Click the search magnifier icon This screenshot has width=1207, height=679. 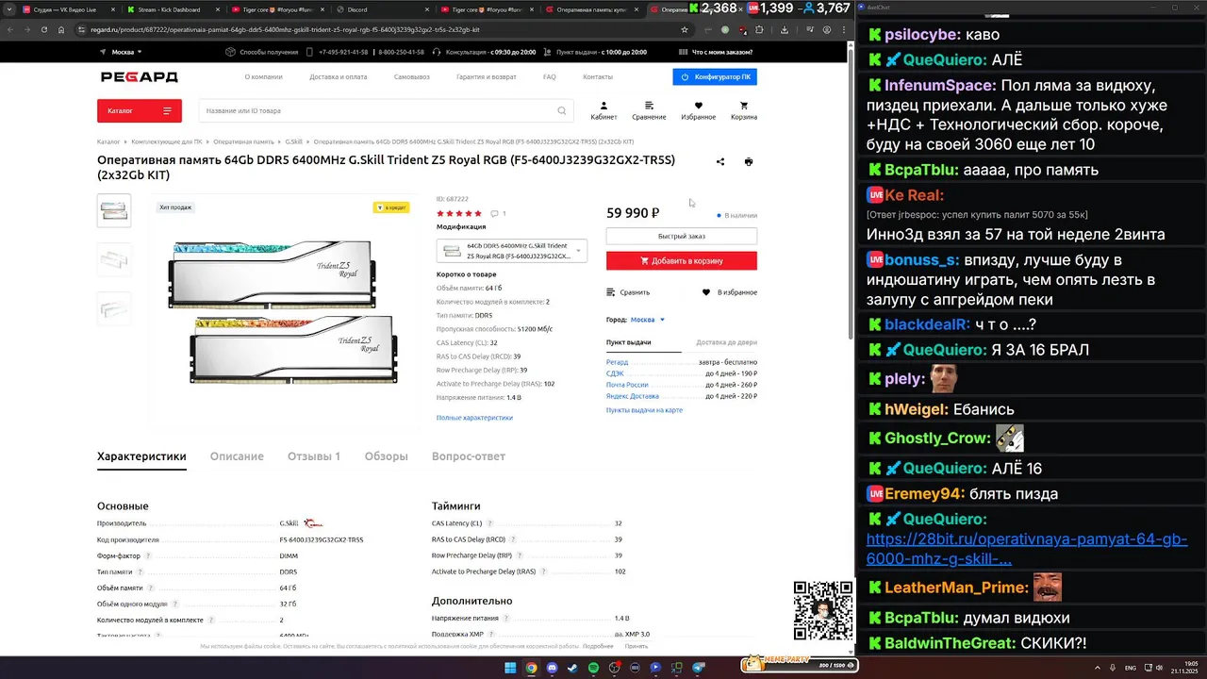click(x=562, y=111)
